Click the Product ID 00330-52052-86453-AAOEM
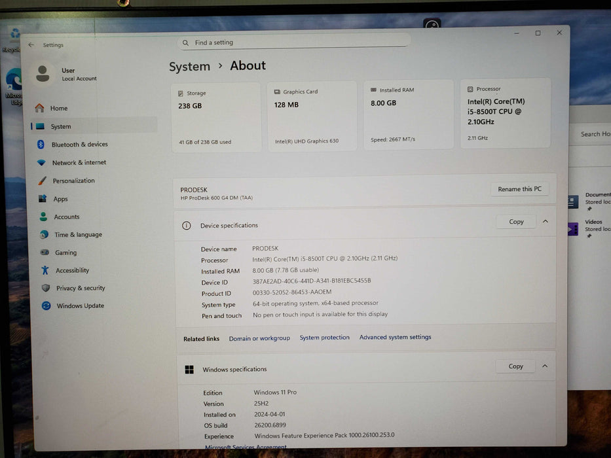This screenshot has width=611, height=458. pyautogui.click(x=292, y=292)
